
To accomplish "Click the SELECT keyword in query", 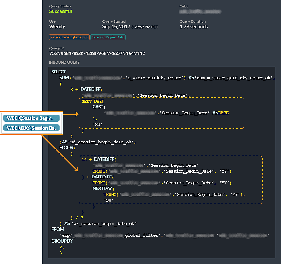I will tap(59, 72).
